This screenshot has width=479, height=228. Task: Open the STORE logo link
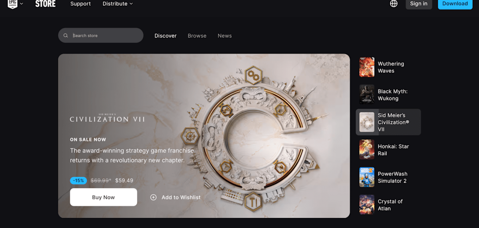point(45,4)
